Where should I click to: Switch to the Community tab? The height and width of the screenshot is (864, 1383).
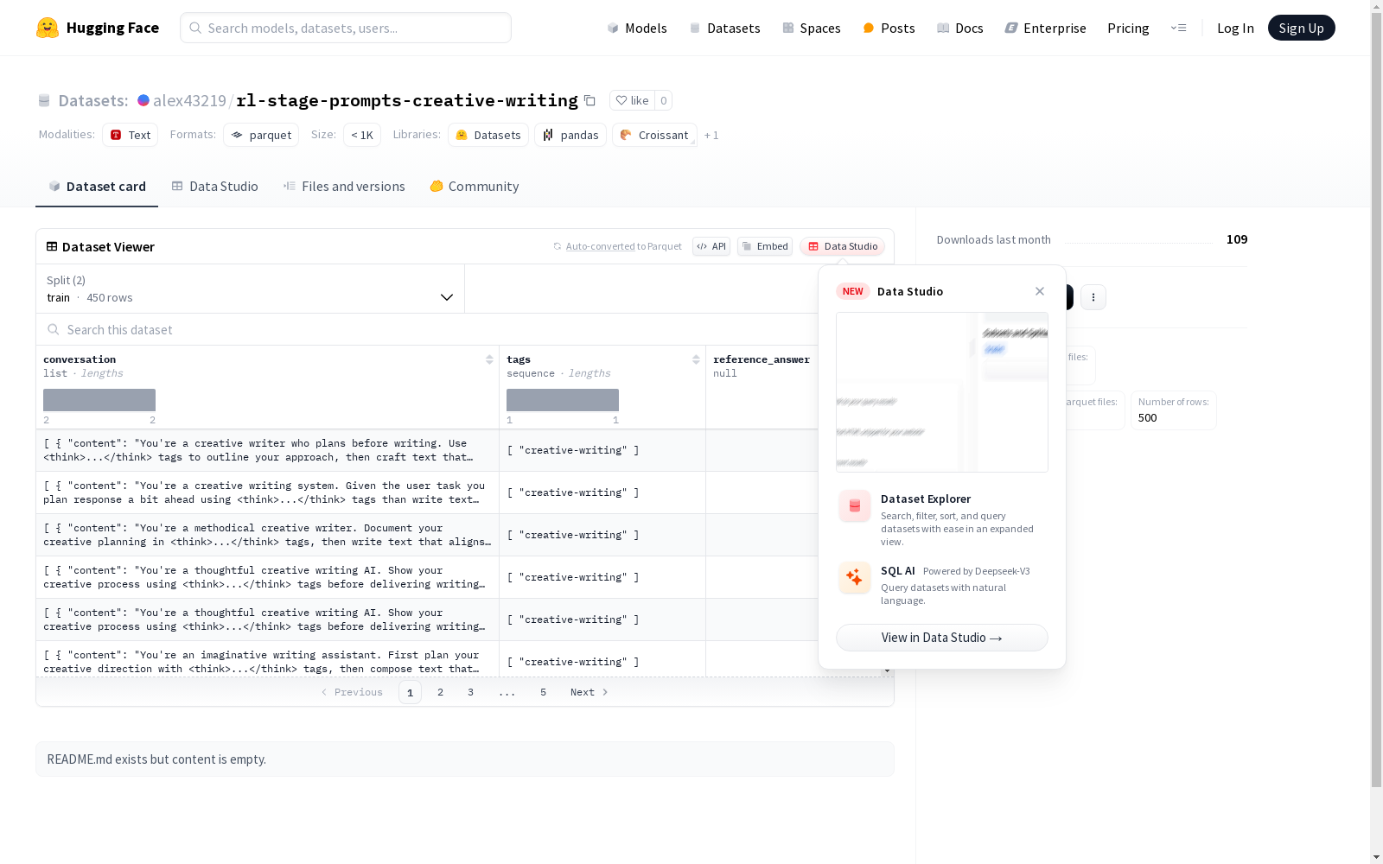475,187
